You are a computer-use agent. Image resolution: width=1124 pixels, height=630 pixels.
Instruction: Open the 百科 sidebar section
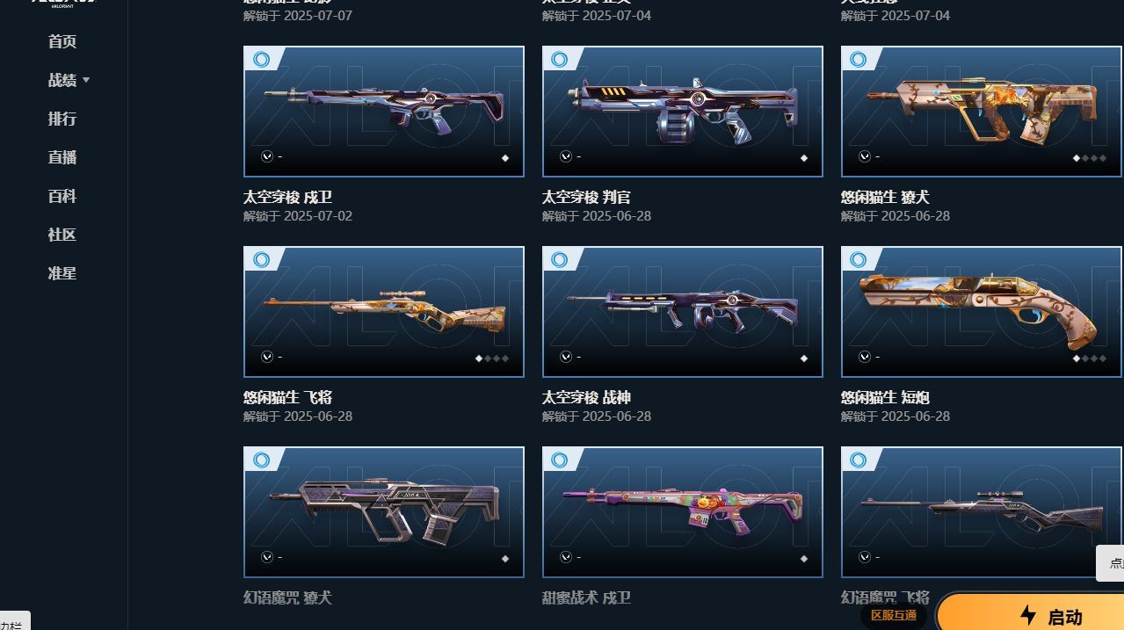coord(62,196)
